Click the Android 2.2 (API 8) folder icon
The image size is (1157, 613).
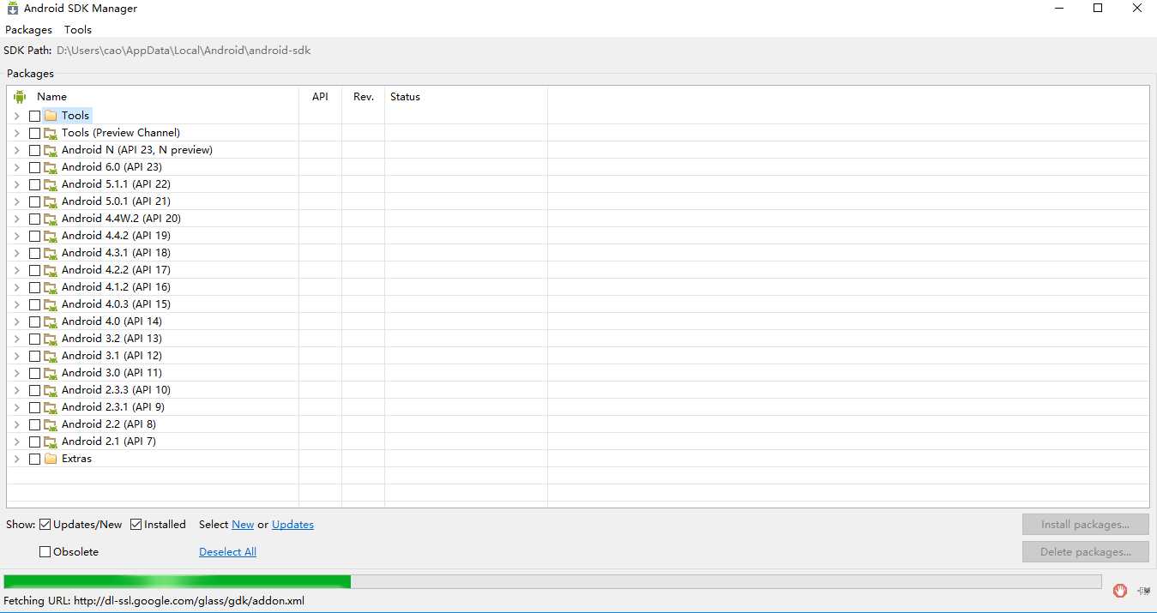pyautogui.click(x=51, y=424)
